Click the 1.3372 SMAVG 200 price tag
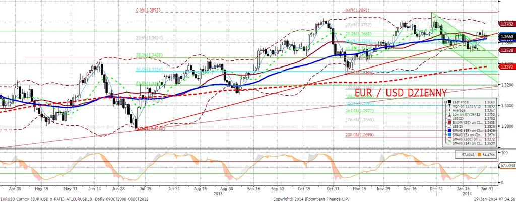The image size is (516, 202). 506,67
